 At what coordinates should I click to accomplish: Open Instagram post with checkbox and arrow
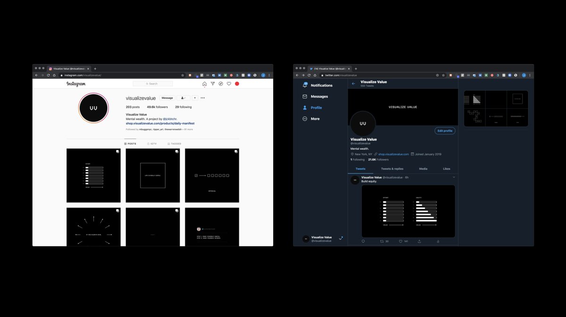pyautogui.click(x=212, y=175)
